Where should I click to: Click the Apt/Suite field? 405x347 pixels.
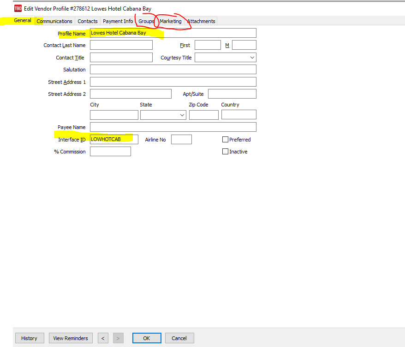pos(232,94)
